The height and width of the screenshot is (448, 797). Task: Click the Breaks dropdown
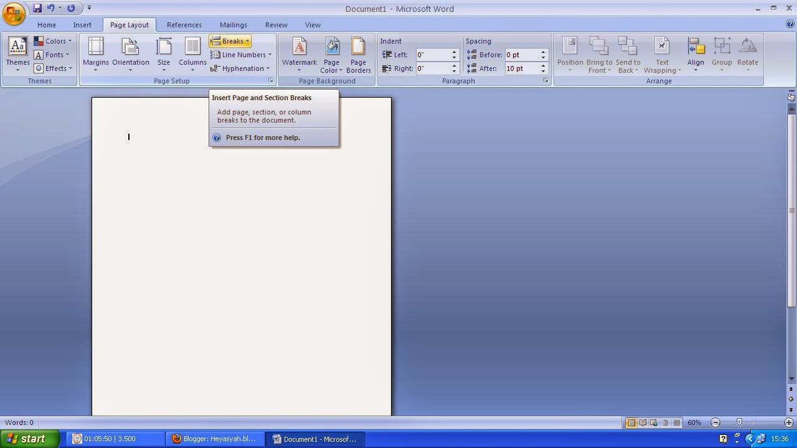point(232,40)
